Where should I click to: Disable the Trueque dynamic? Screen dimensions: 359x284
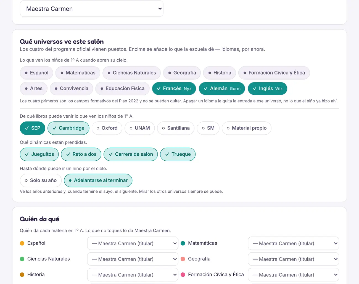click(178, 154)
